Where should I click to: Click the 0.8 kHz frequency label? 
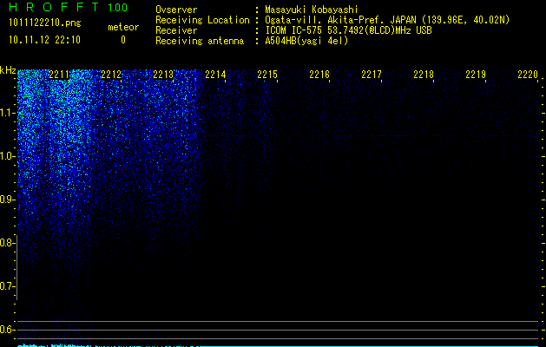click(x=7, y=243)
